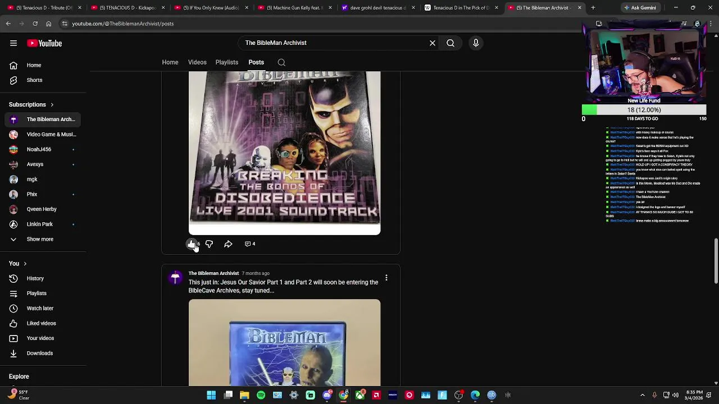Go to the YouTube logo home link
The height and width of the screenshot is (404, 719).
pos(44,43)
